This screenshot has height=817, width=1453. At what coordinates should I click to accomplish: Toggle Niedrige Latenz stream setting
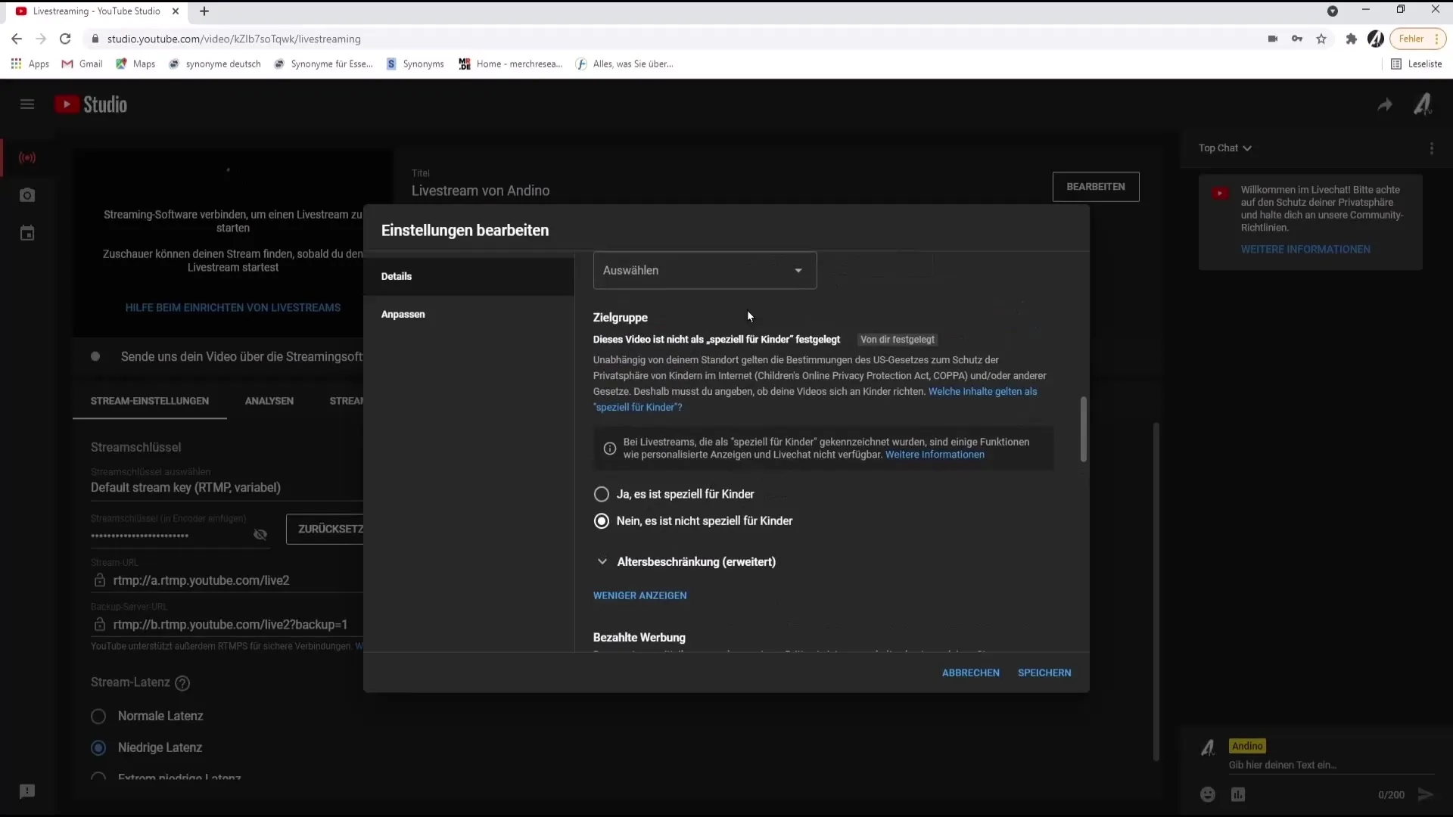click(x=98, y=746)
